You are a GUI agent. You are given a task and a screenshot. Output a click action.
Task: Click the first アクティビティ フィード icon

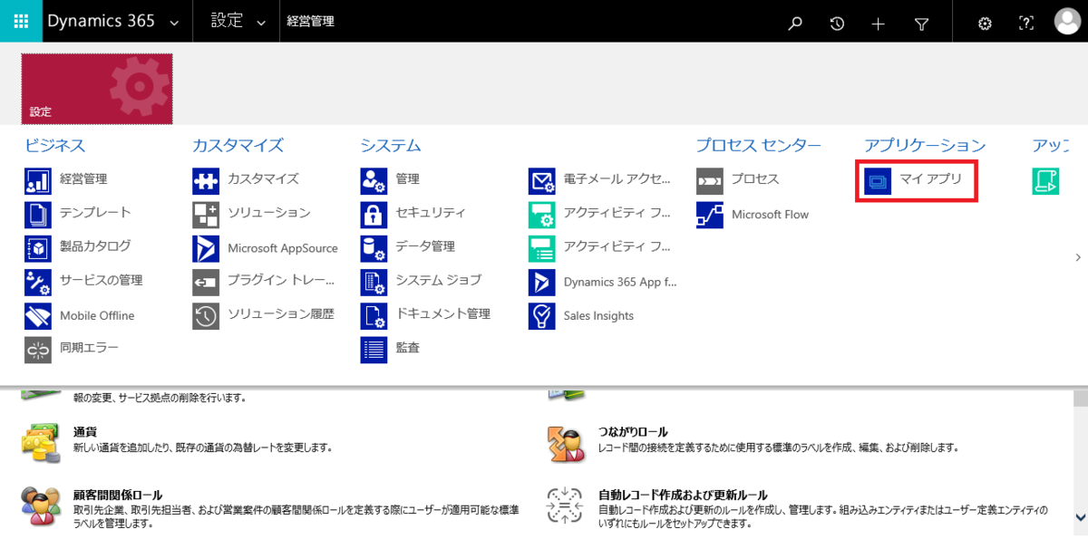(542, 215)
